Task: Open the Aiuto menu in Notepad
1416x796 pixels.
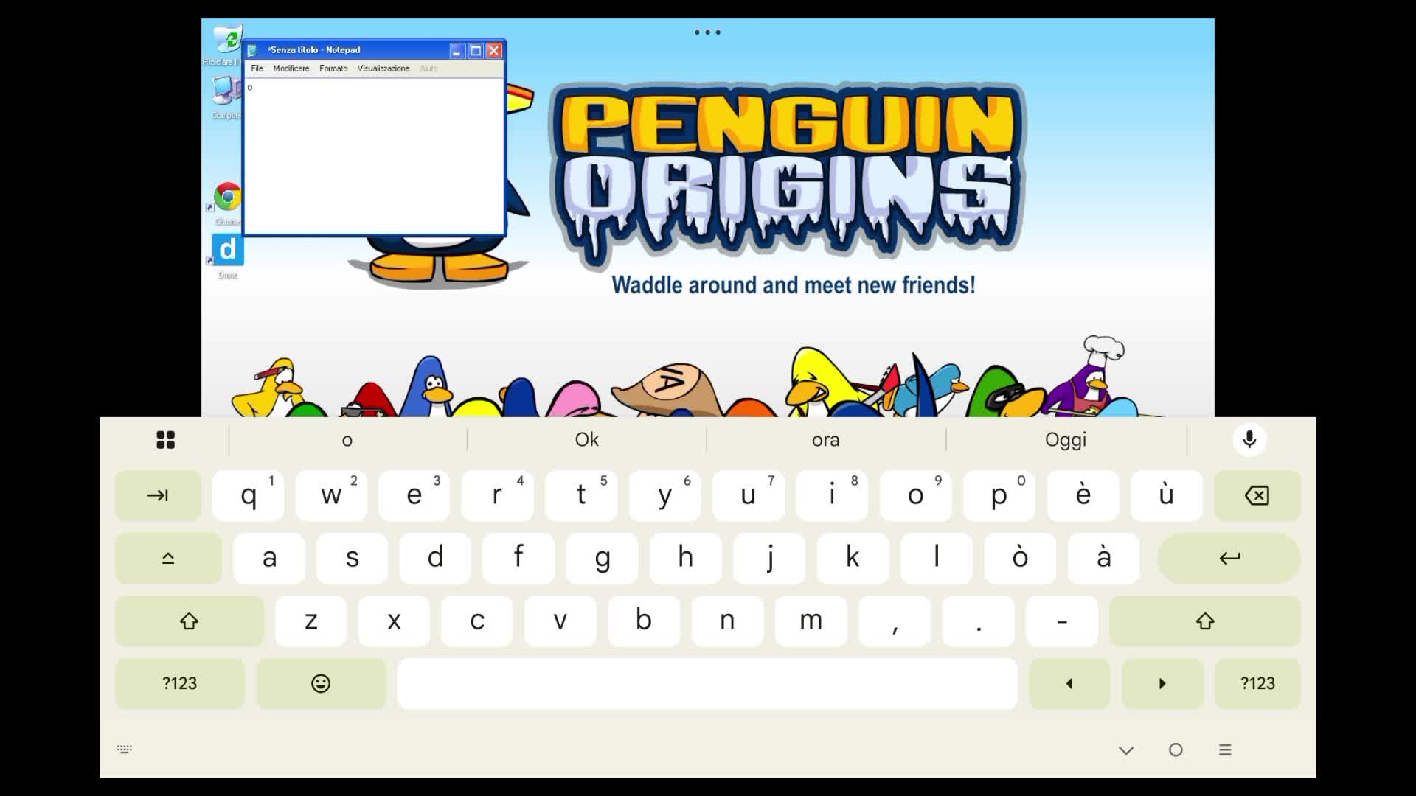Action: click(428, 69)
